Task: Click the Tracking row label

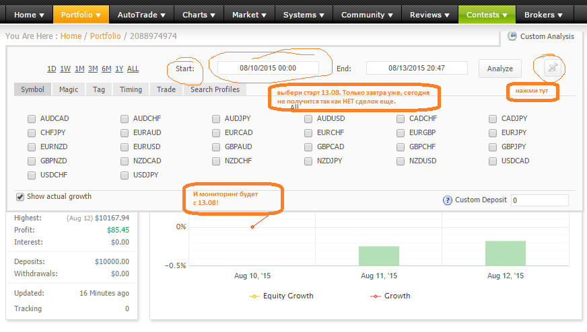Action: click(28, 308)
